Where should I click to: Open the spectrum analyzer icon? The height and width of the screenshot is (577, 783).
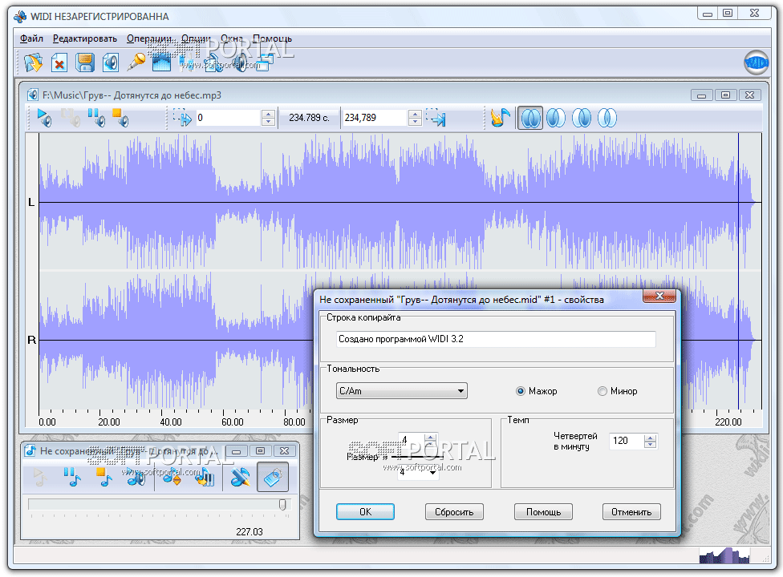[161, 63]
